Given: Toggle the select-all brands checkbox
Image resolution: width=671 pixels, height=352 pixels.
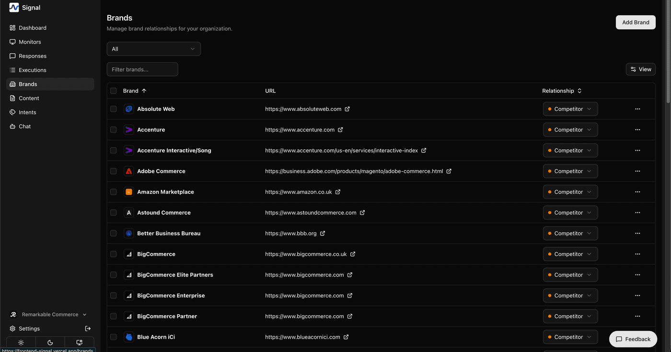Looking at the screenshot, I should (x=114, y=91).
